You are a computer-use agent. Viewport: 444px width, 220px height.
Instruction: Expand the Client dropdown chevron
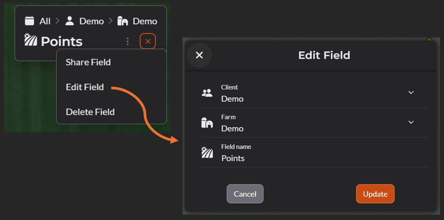[x=411, y=92]
